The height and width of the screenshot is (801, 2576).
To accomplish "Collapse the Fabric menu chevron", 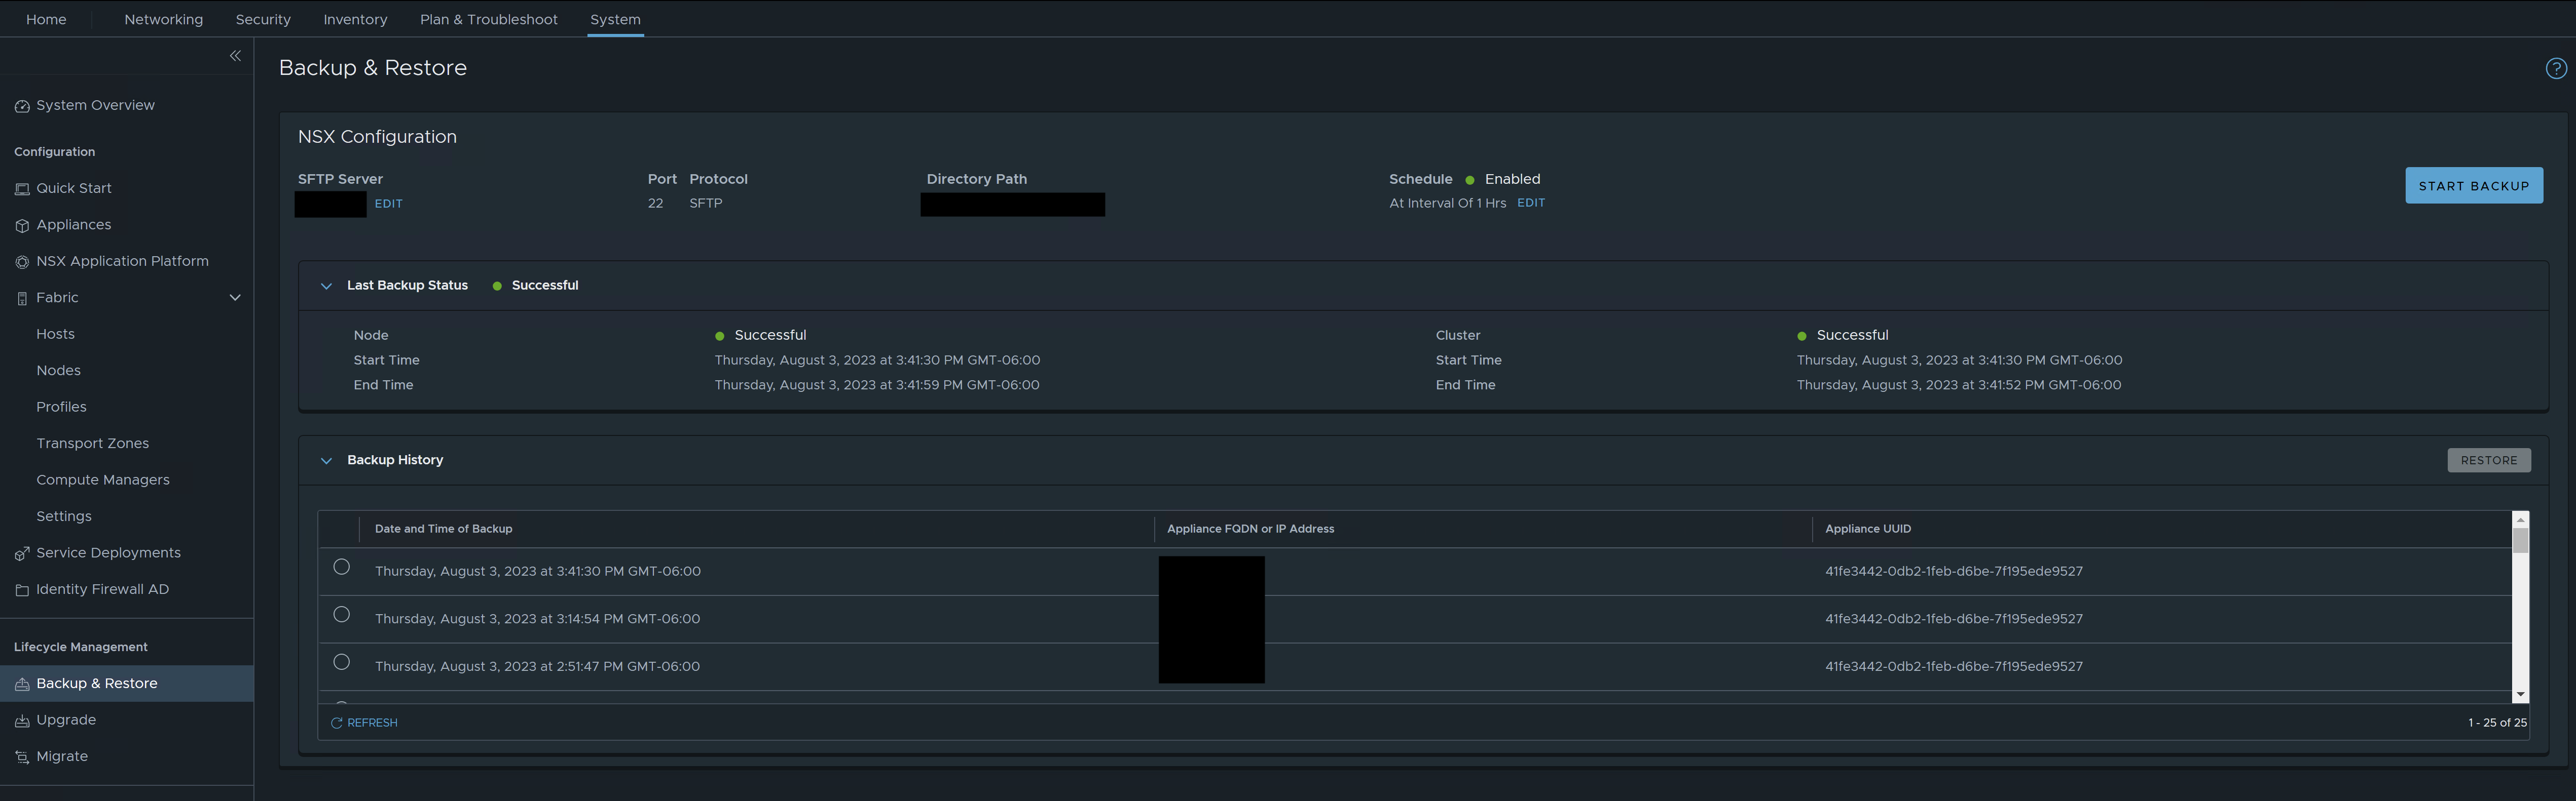I will coord(235,298).
